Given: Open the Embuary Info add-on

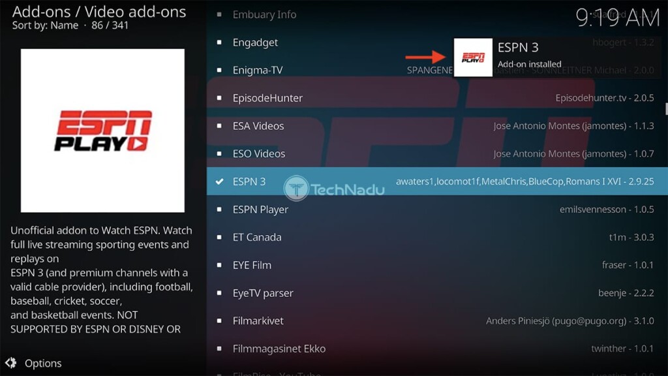Looking at the screenshot, I should click(x=437, y=14).
